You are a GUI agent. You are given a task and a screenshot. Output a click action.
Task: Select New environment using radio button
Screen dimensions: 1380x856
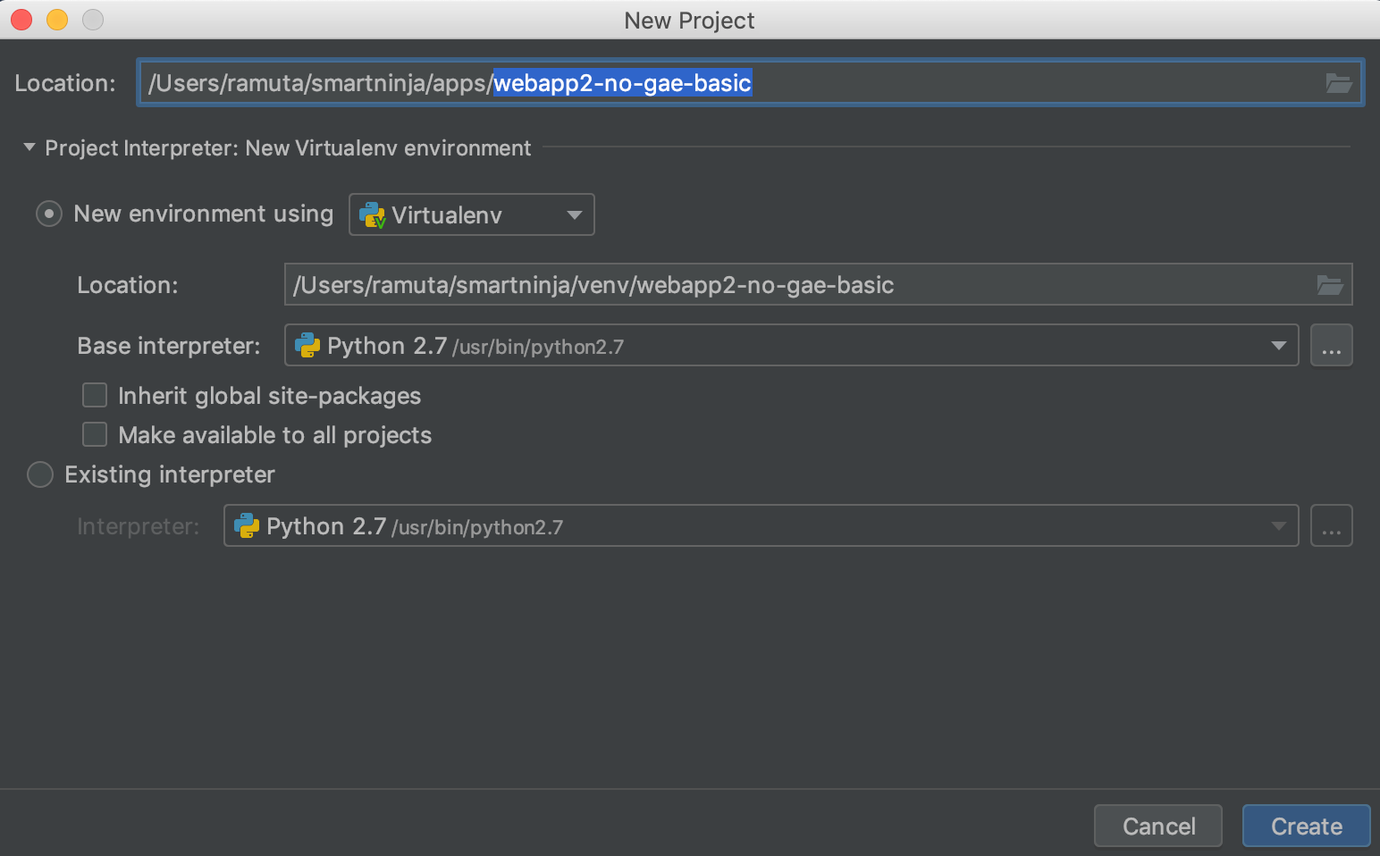pos(48,214)
